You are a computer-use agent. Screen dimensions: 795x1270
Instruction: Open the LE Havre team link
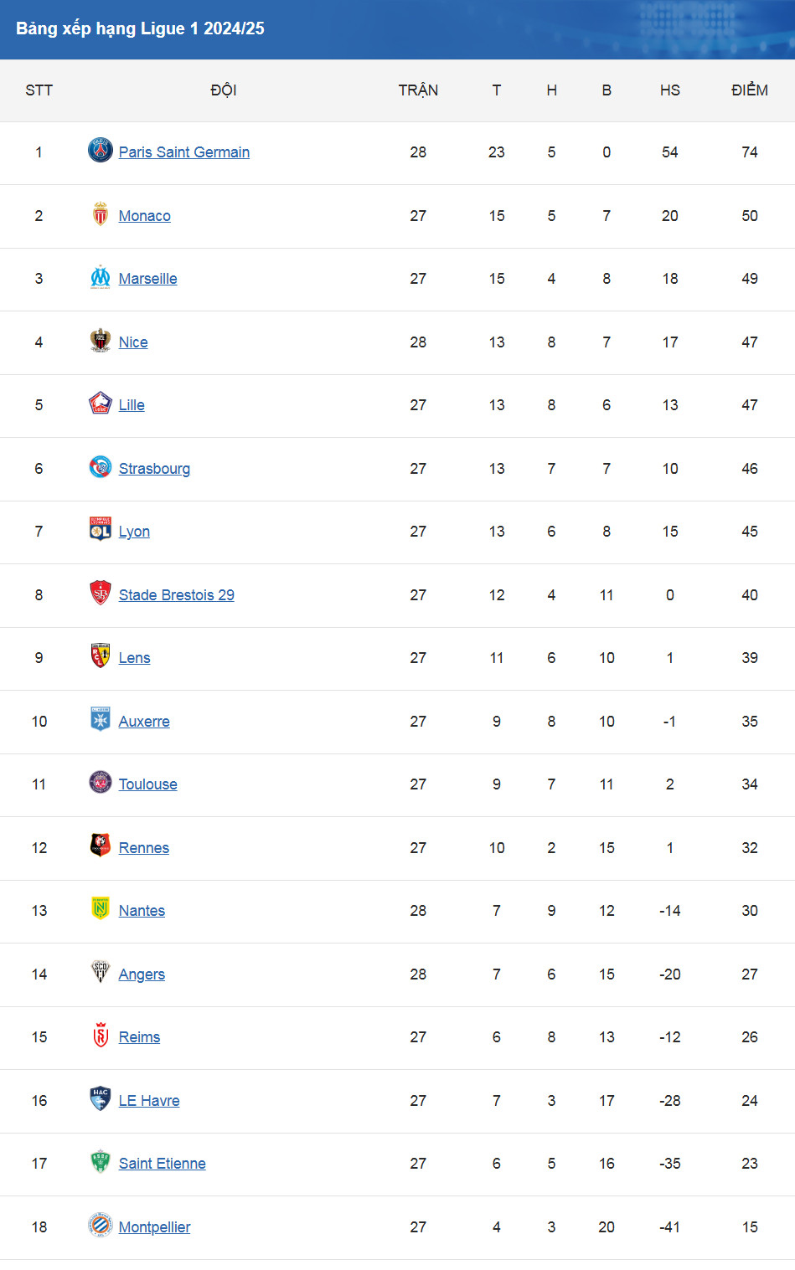coord(149,1101)
